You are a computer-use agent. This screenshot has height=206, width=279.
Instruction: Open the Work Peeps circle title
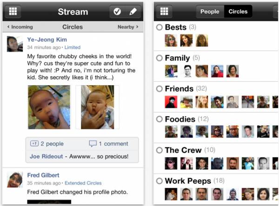188,181
